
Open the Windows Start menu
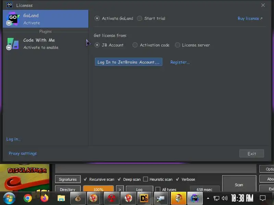tap(9, 198)
